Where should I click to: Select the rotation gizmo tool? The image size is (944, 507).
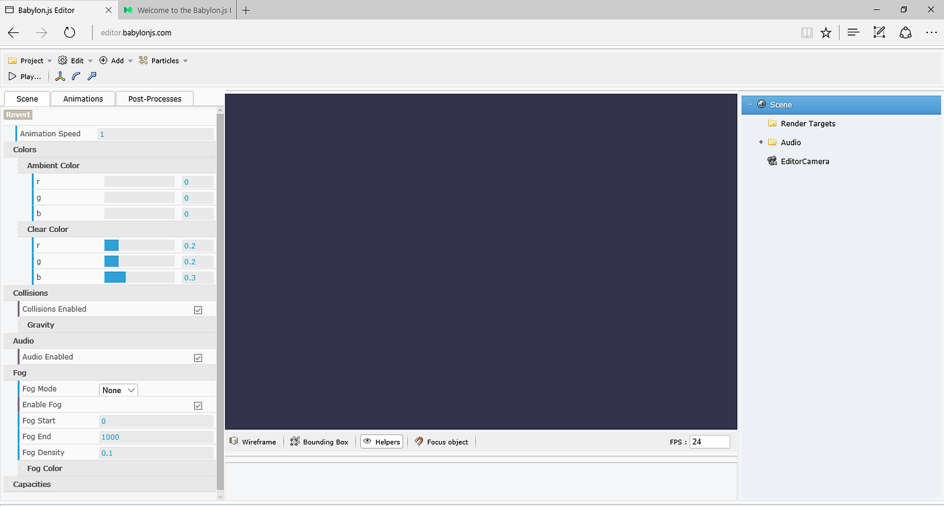click(76, 76)
